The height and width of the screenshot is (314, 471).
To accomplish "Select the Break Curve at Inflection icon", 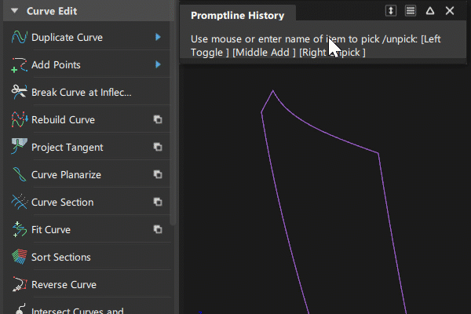I will tap(19, 92).
